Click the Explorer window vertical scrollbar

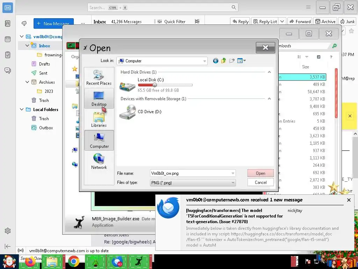point(336,93)
